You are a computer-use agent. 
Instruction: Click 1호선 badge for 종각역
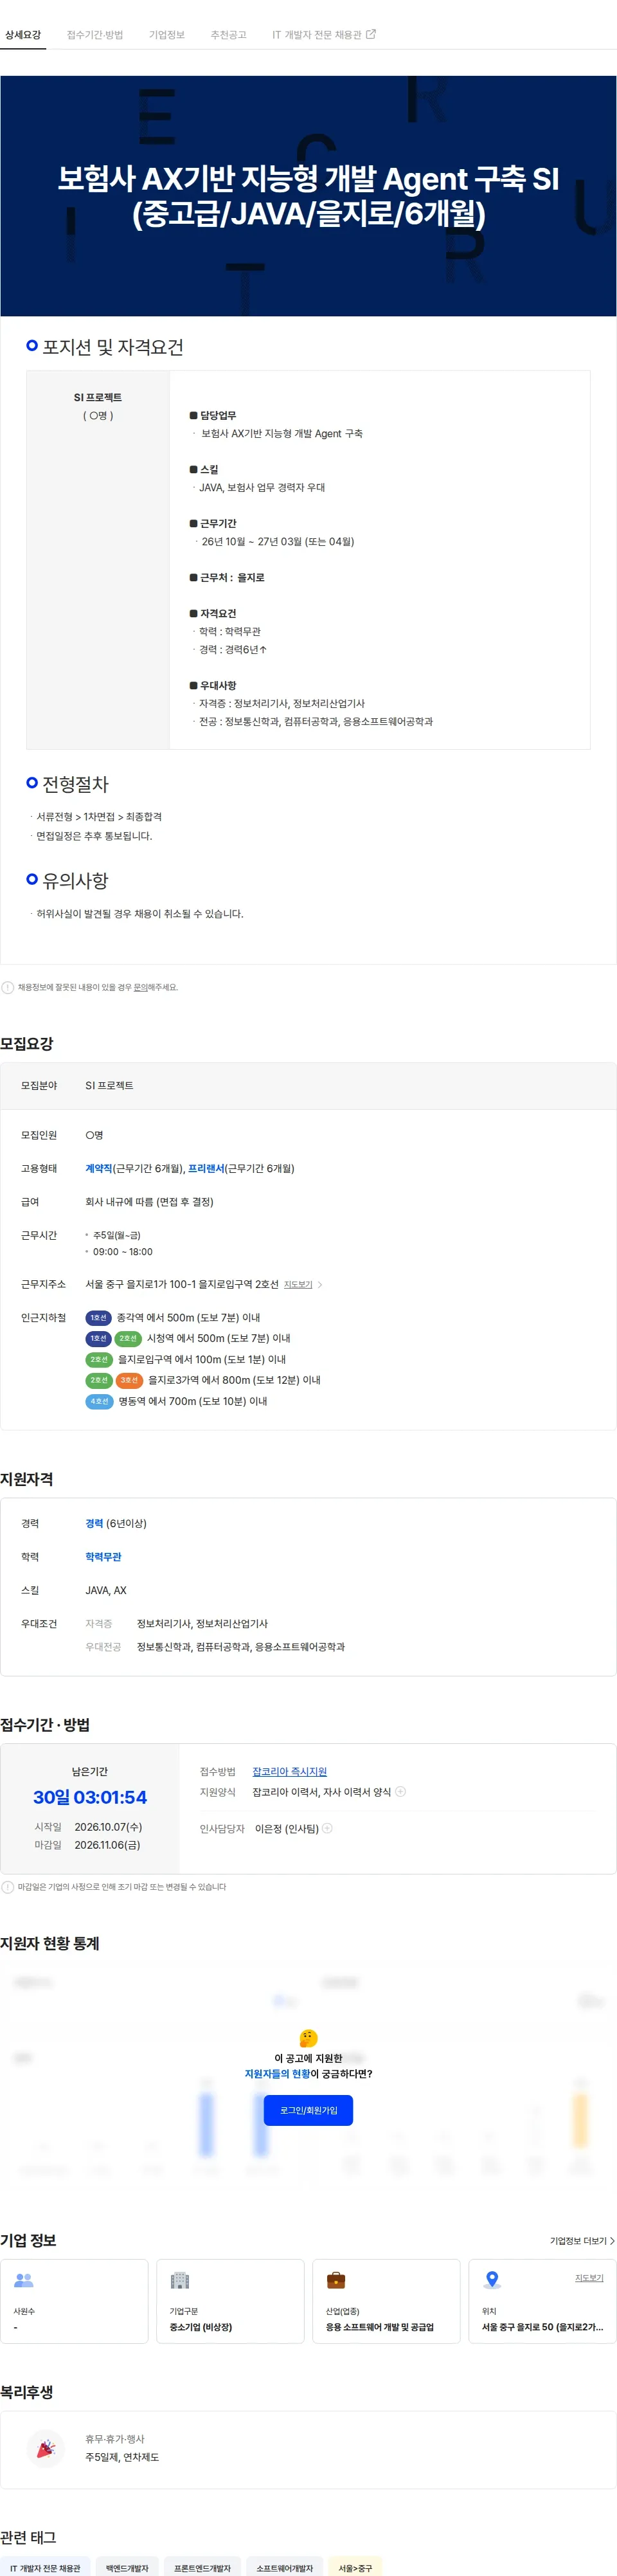pos(98,1318)
